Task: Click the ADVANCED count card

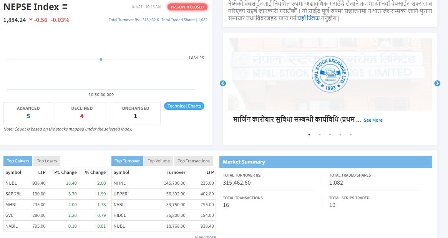Action: tap(28, 113)
